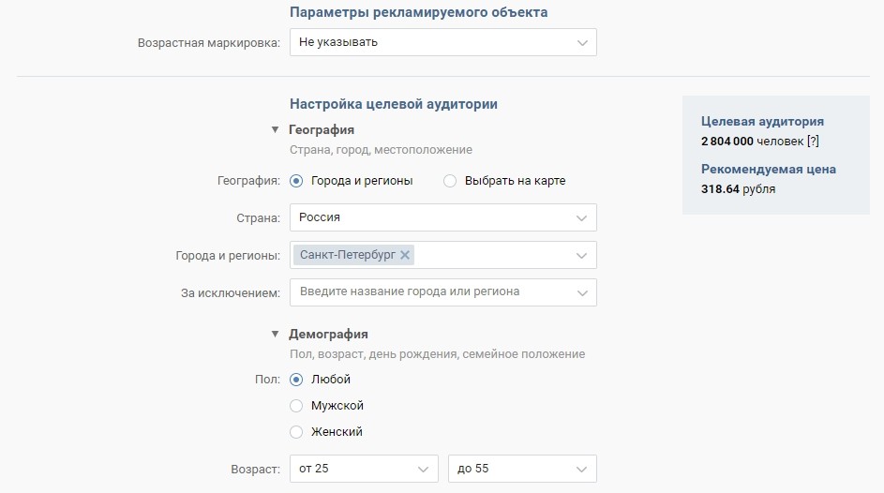884x493 pixels.
Task: Click the excluded city or region input field
Action: tap(443, 292)
